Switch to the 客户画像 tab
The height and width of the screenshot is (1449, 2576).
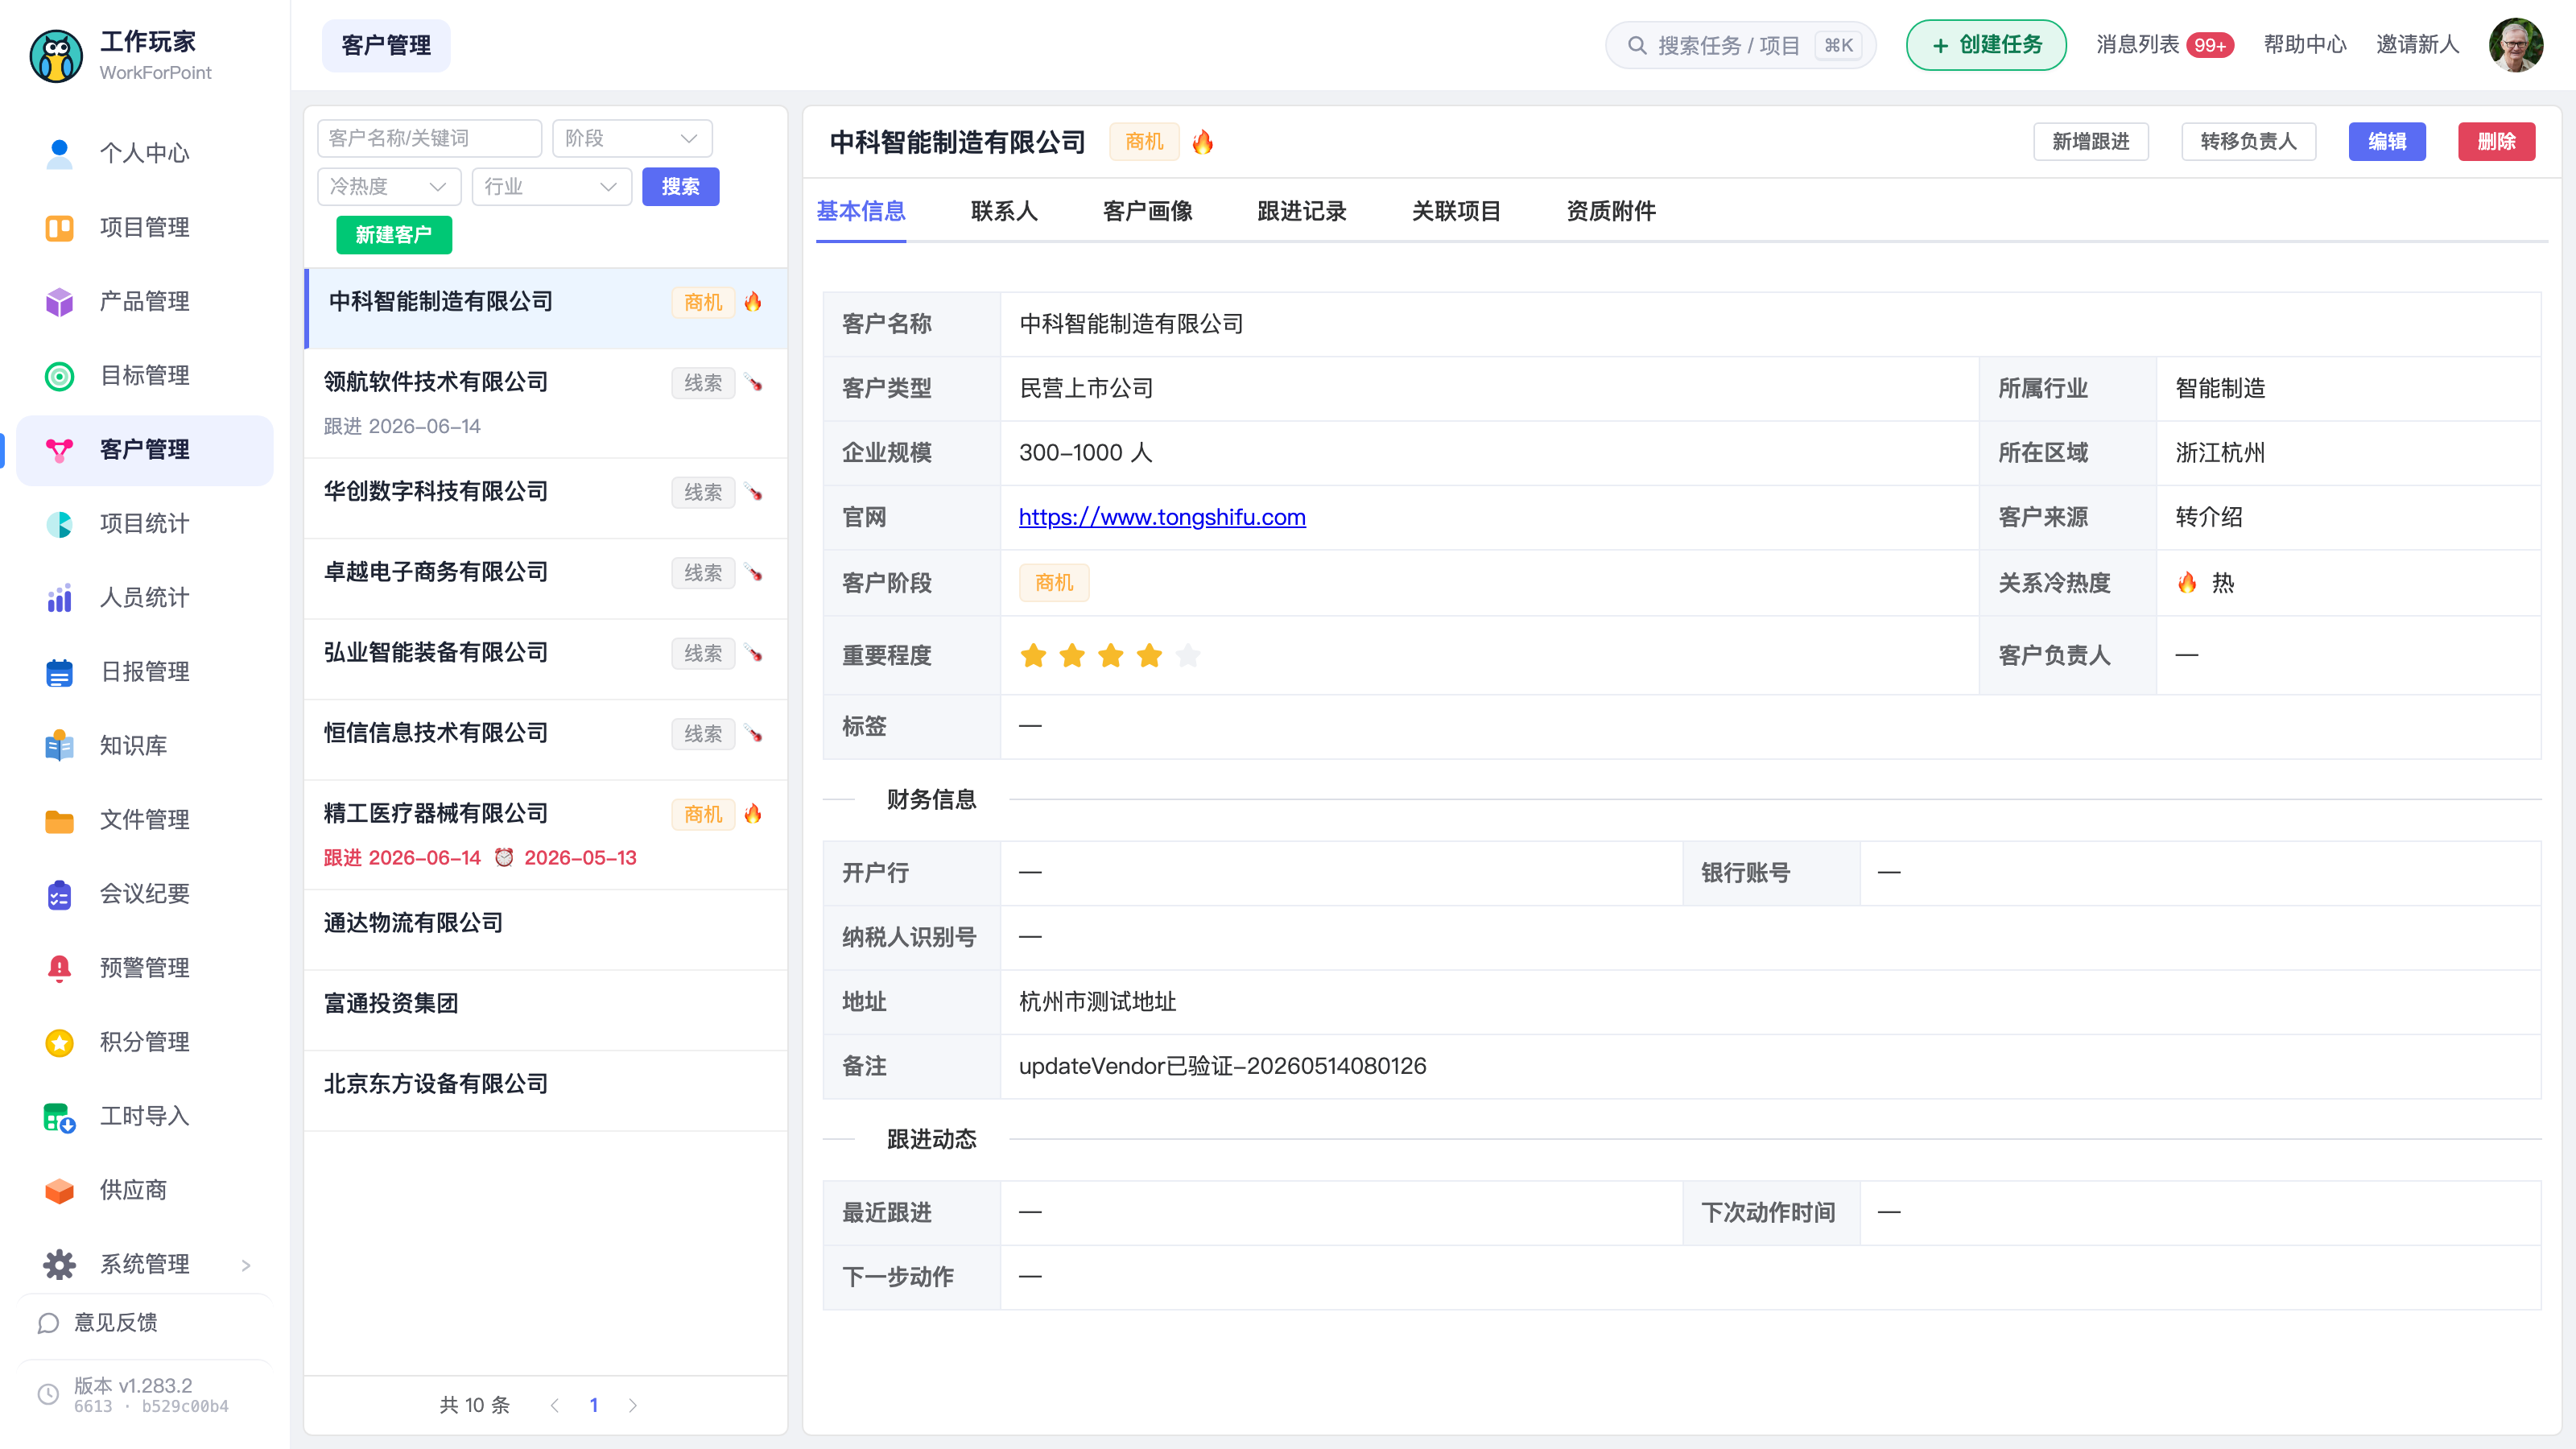coord(1147,211)
